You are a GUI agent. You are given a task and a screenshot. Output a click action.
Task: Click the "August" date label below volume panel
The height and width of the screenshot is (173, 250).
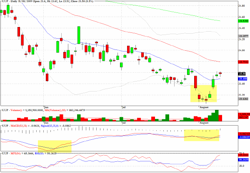(204, 123)
